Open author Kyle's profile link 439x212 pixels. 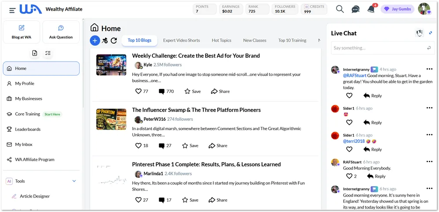(x=148, y=65)
